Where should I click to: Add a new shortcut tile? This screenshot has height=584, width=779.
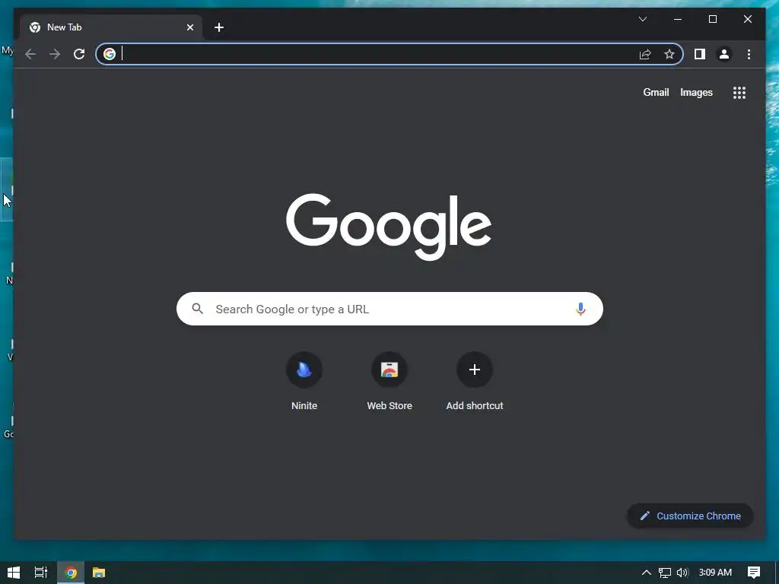475,382
